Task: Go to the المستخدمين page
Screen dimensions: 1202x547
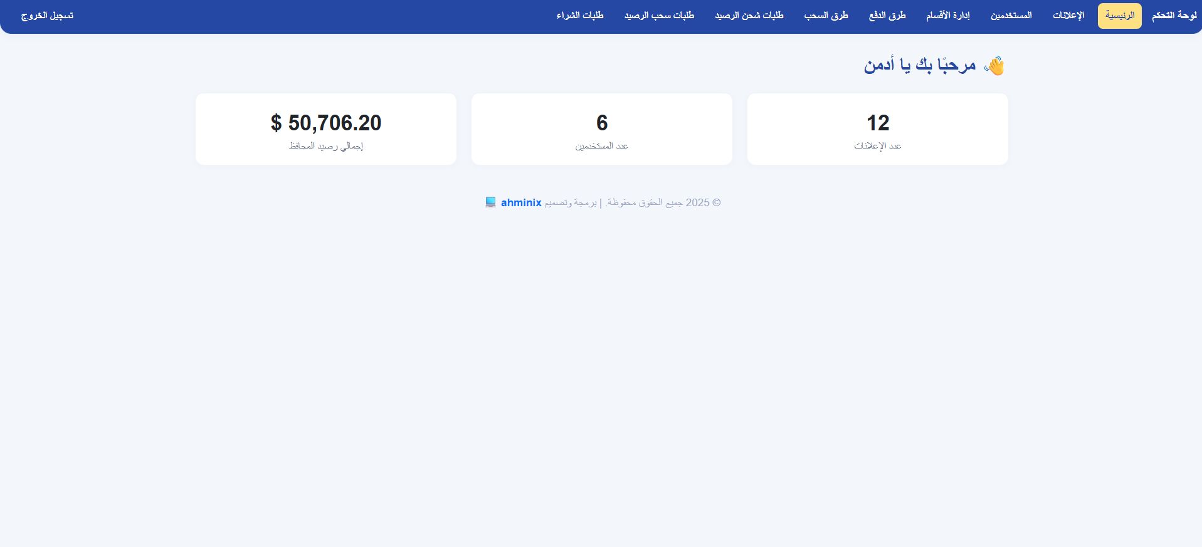Action: pyautogui.click(x=1011, y=16)
